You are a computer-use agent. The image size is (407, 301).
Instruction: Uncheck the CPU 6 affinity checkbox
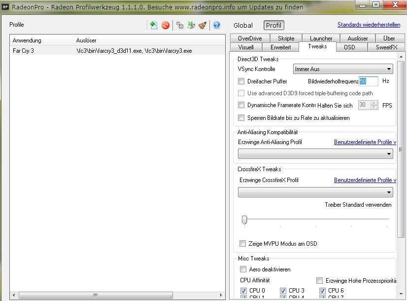pos(322,291)
